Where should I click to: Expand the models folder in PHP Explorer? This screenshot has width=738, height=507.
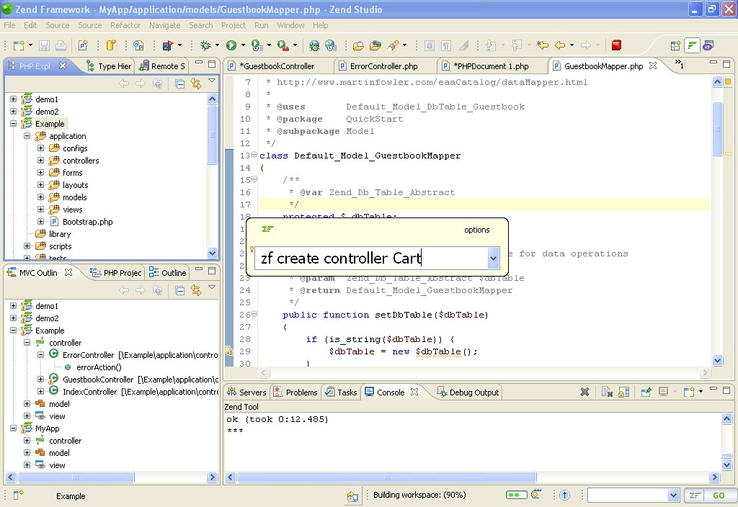[41, 197]
